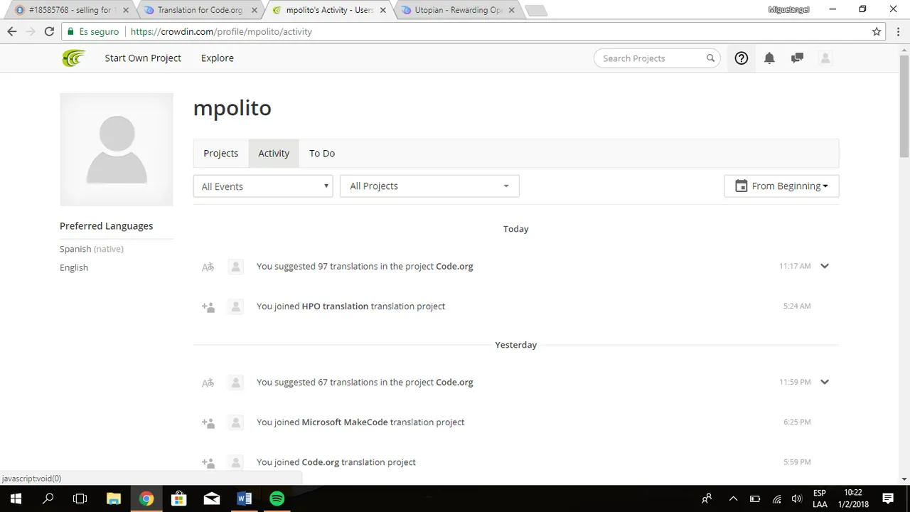Screen dimensions: 910x512
Task: Click user avatar beside 97 translations entry
Action: [x=236, y=267]
